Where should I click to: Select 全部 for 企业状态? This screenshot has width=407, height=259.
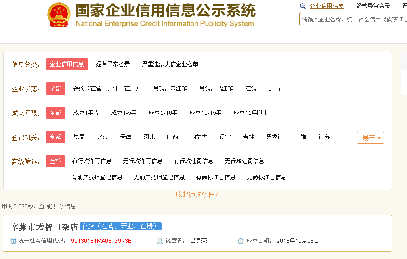click(56, 88)
